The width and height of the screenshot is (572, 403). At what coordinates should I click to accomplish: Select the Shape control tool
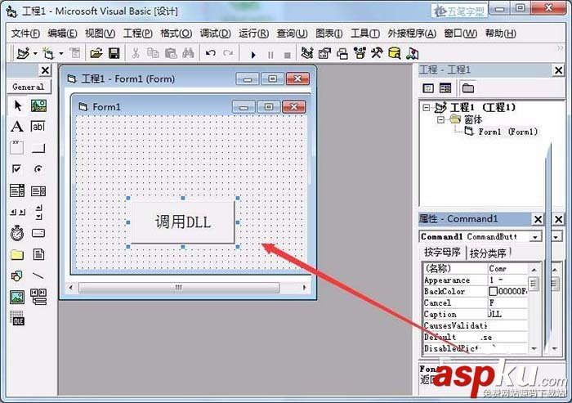coord(17,276)
